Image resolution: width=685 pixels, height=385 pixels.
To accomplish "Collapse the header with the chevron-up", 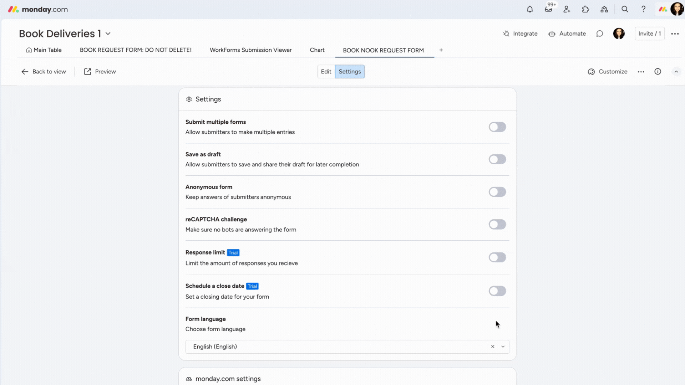I will click(676, 72).
